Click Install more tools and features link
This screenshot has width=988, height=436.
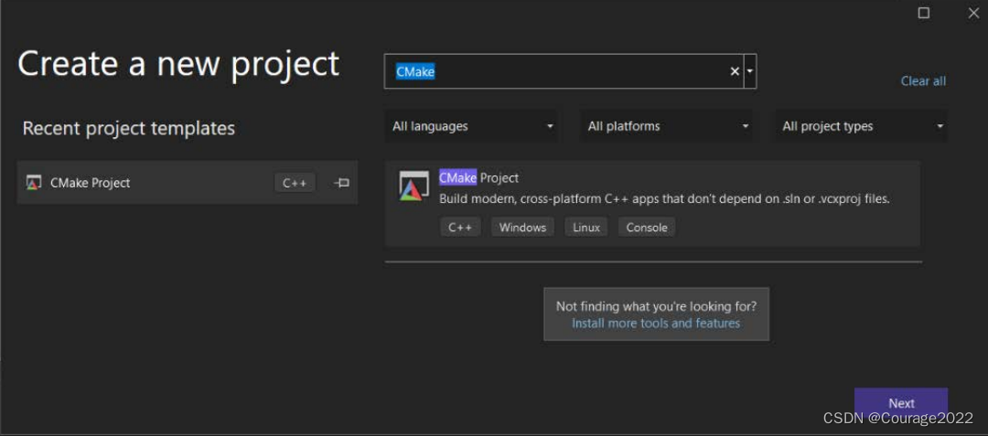point(656,323)
